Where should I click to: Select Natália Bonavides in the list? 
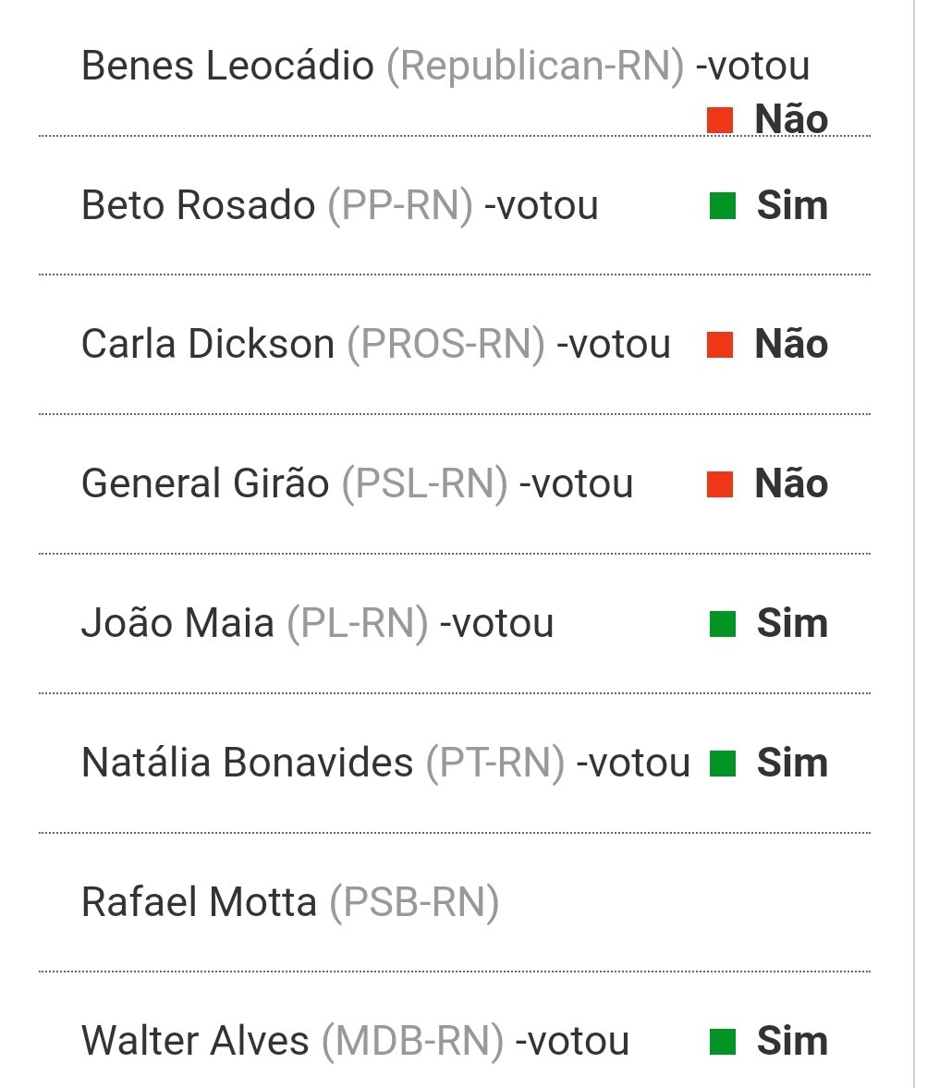(x=247, y=763)
